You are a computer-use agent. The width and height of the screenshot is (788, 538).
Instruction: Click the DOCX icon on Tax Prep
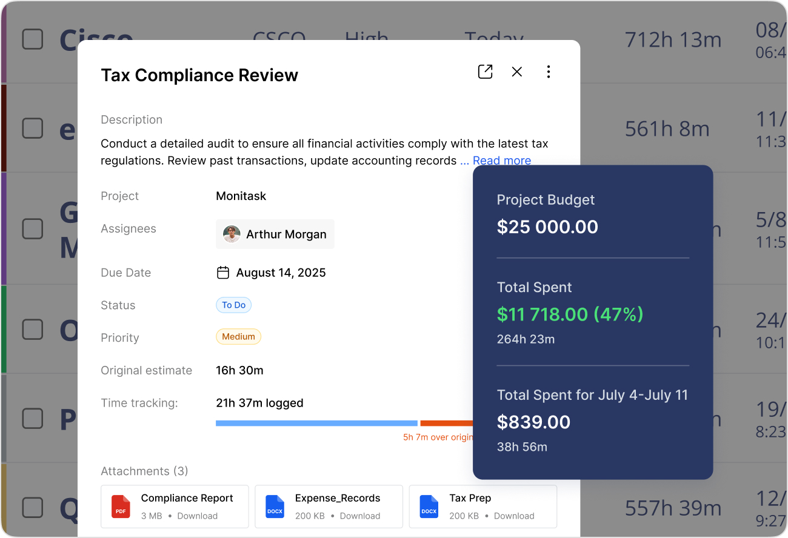coord(429,506)
